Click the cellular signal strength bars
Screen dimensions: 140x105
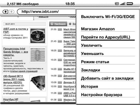[x=123, y=4]
